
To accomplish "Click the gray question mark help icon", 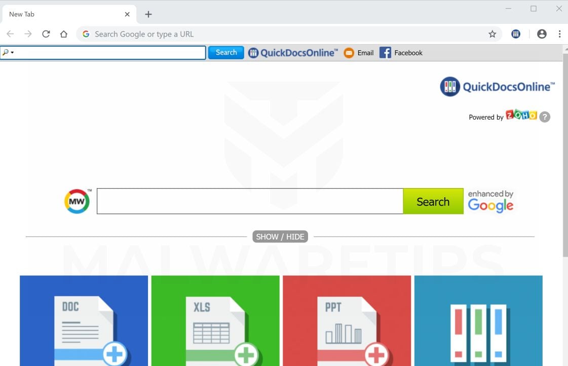I will point(545,117).
